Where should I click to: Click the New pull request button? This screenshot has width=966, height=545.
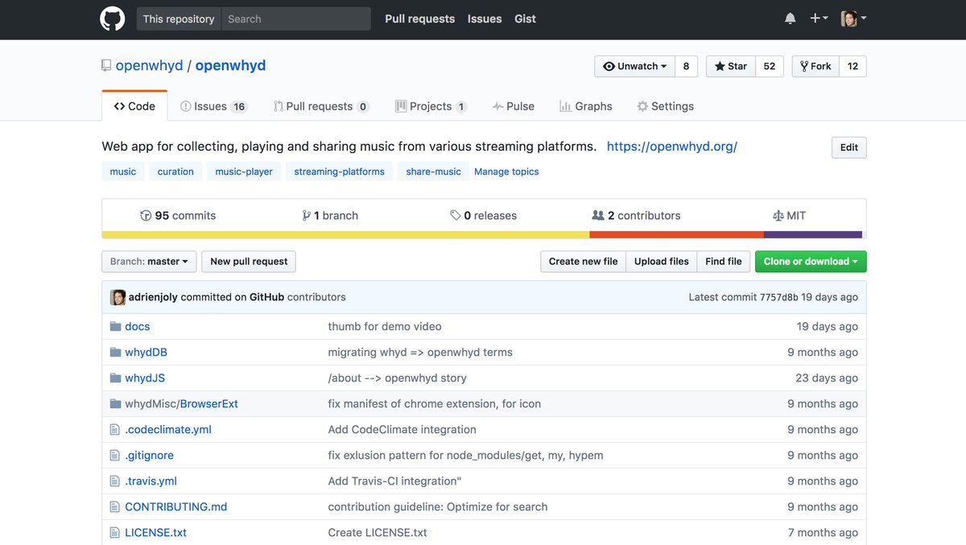click(250, 261)
